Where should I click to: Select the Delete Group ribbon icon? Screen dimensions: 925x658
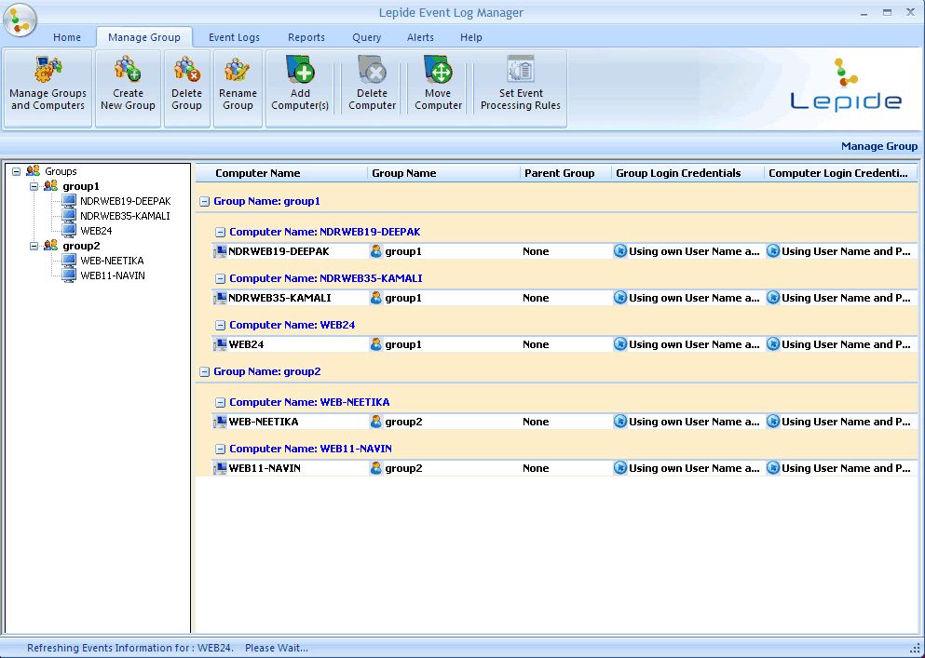[x=186, y=70]
